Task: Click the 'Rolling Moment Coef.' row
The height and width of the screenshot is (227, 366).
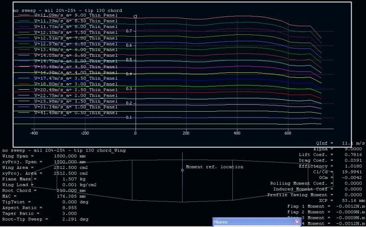Action: pos(316,184)
